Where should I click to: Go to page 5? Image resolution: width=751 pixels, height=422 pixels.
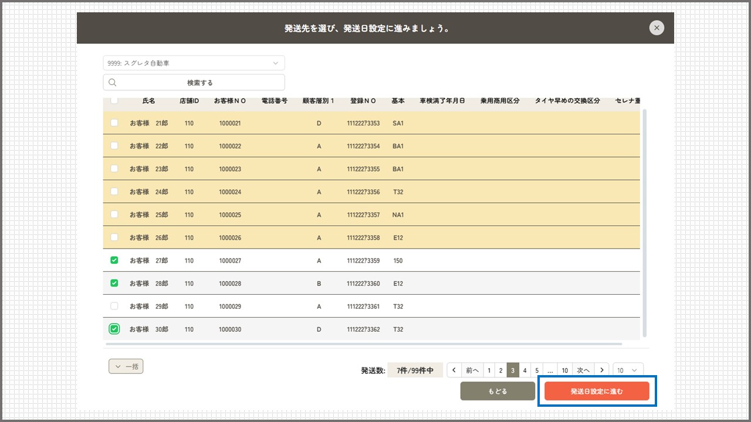point(537,370)
